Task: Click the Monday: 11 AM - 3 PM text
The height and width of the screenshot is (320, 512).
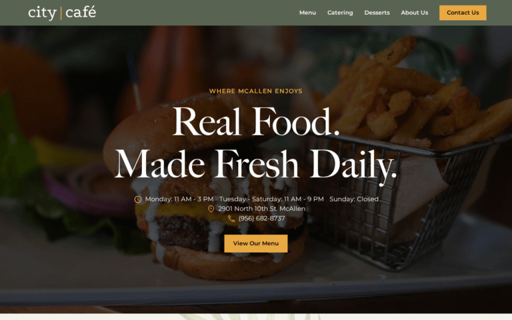Action: coord(179,199)
